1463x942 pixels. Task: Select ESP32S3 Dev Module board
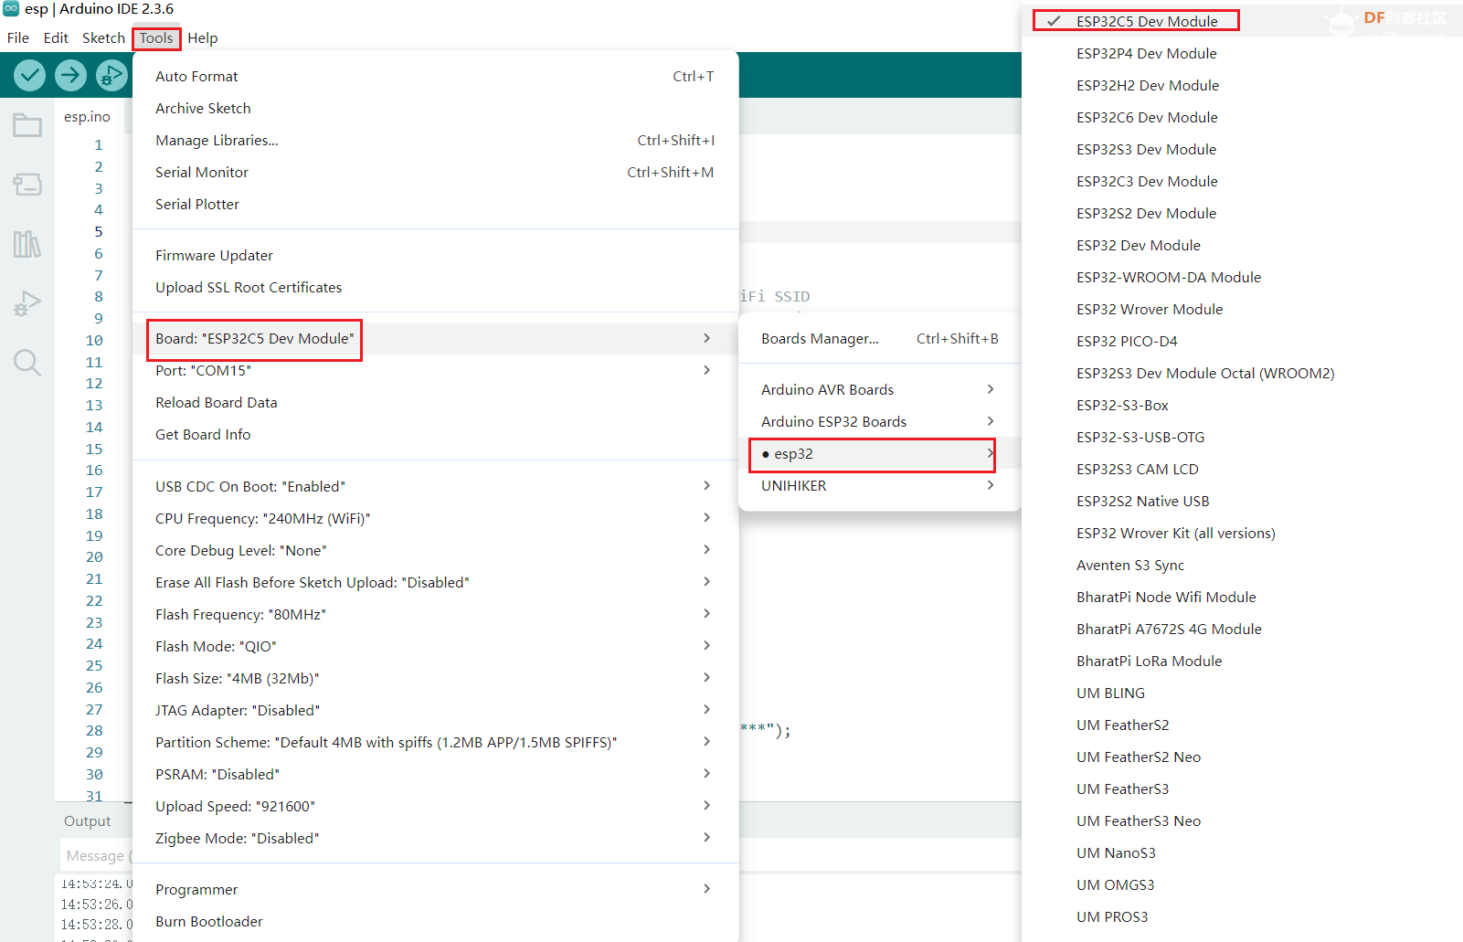click(x=1242, y=150)
